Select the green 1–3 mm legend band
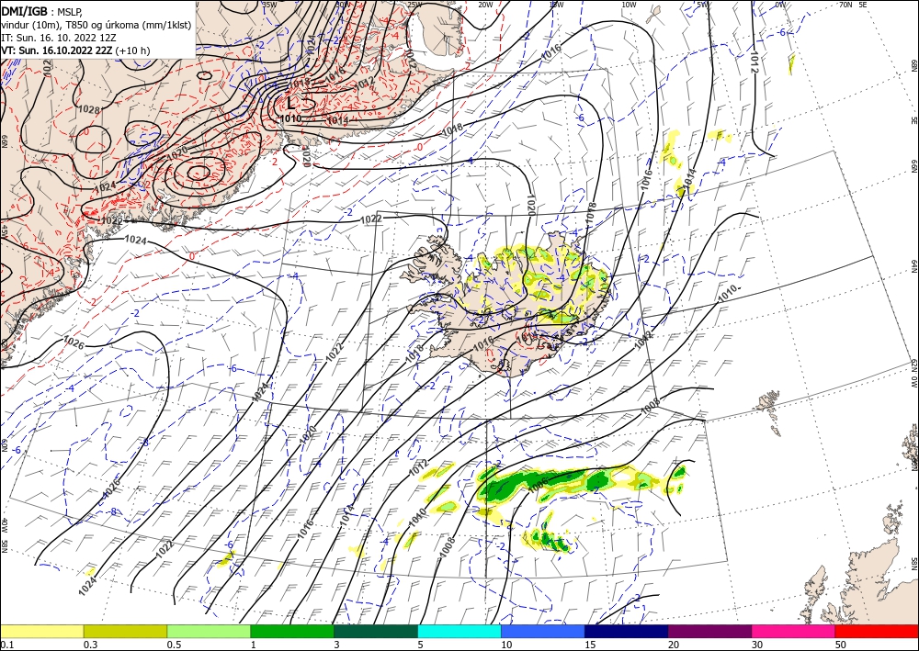This screenshot has width=919, height=651. 292,631
